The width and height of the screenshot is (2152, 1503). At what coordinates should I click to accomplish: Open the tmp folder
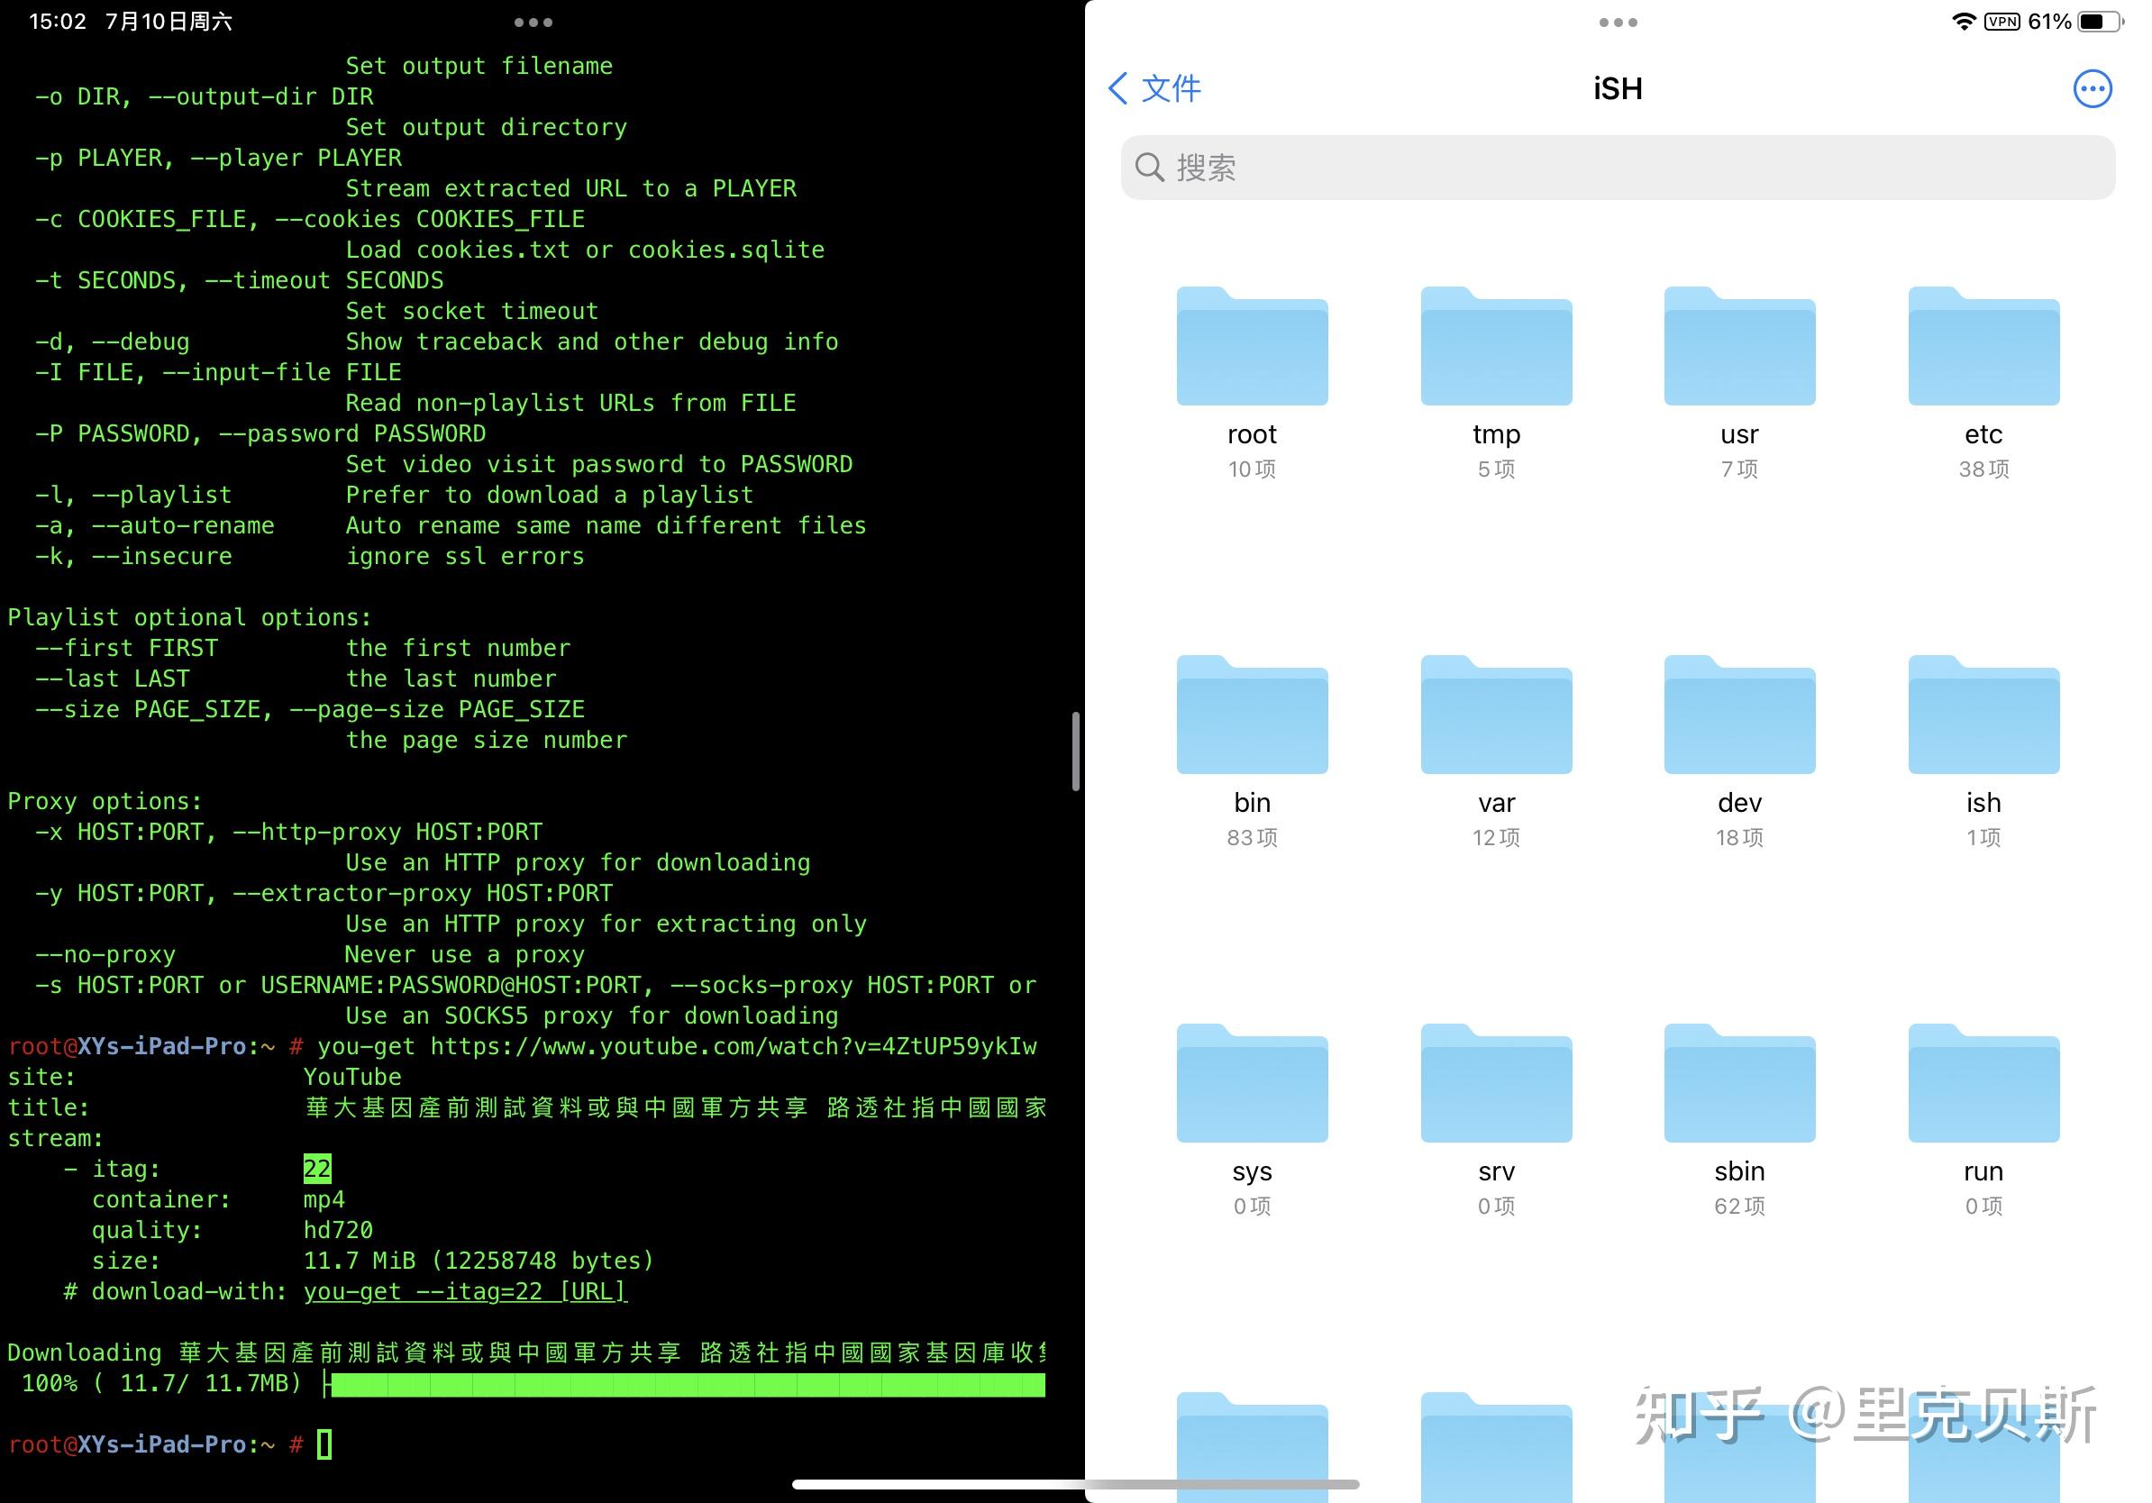(x=1496, y=348)
